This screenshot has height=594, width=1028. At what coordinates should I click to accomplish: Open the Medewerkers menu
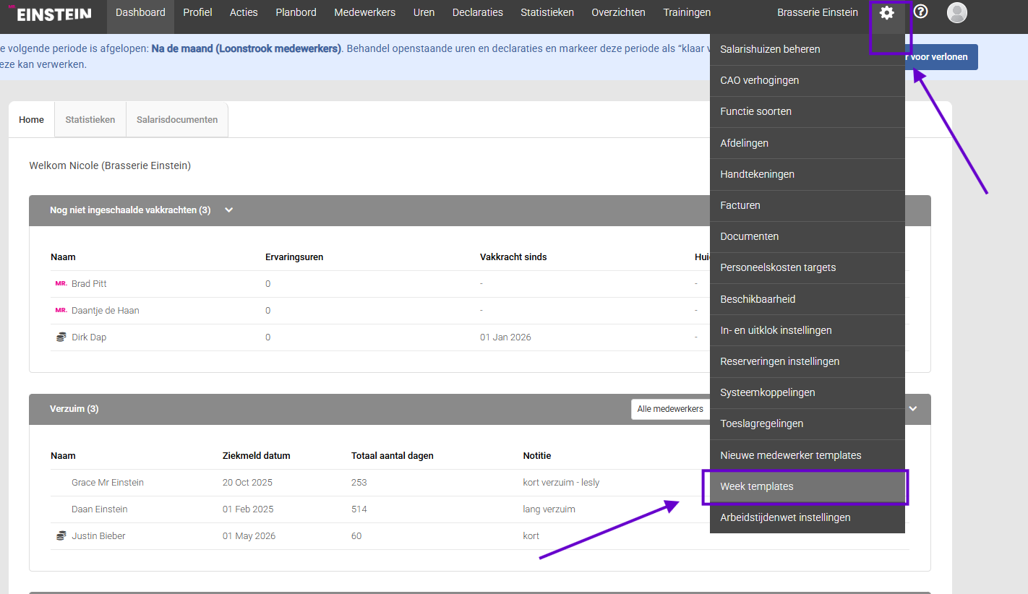click(364, 12)
